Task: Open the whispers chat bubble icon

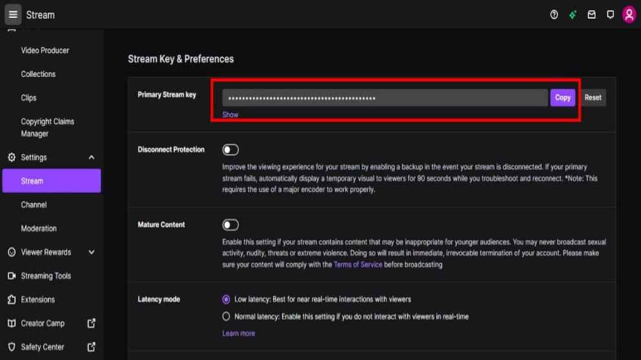Action: [x=610, y=15]
